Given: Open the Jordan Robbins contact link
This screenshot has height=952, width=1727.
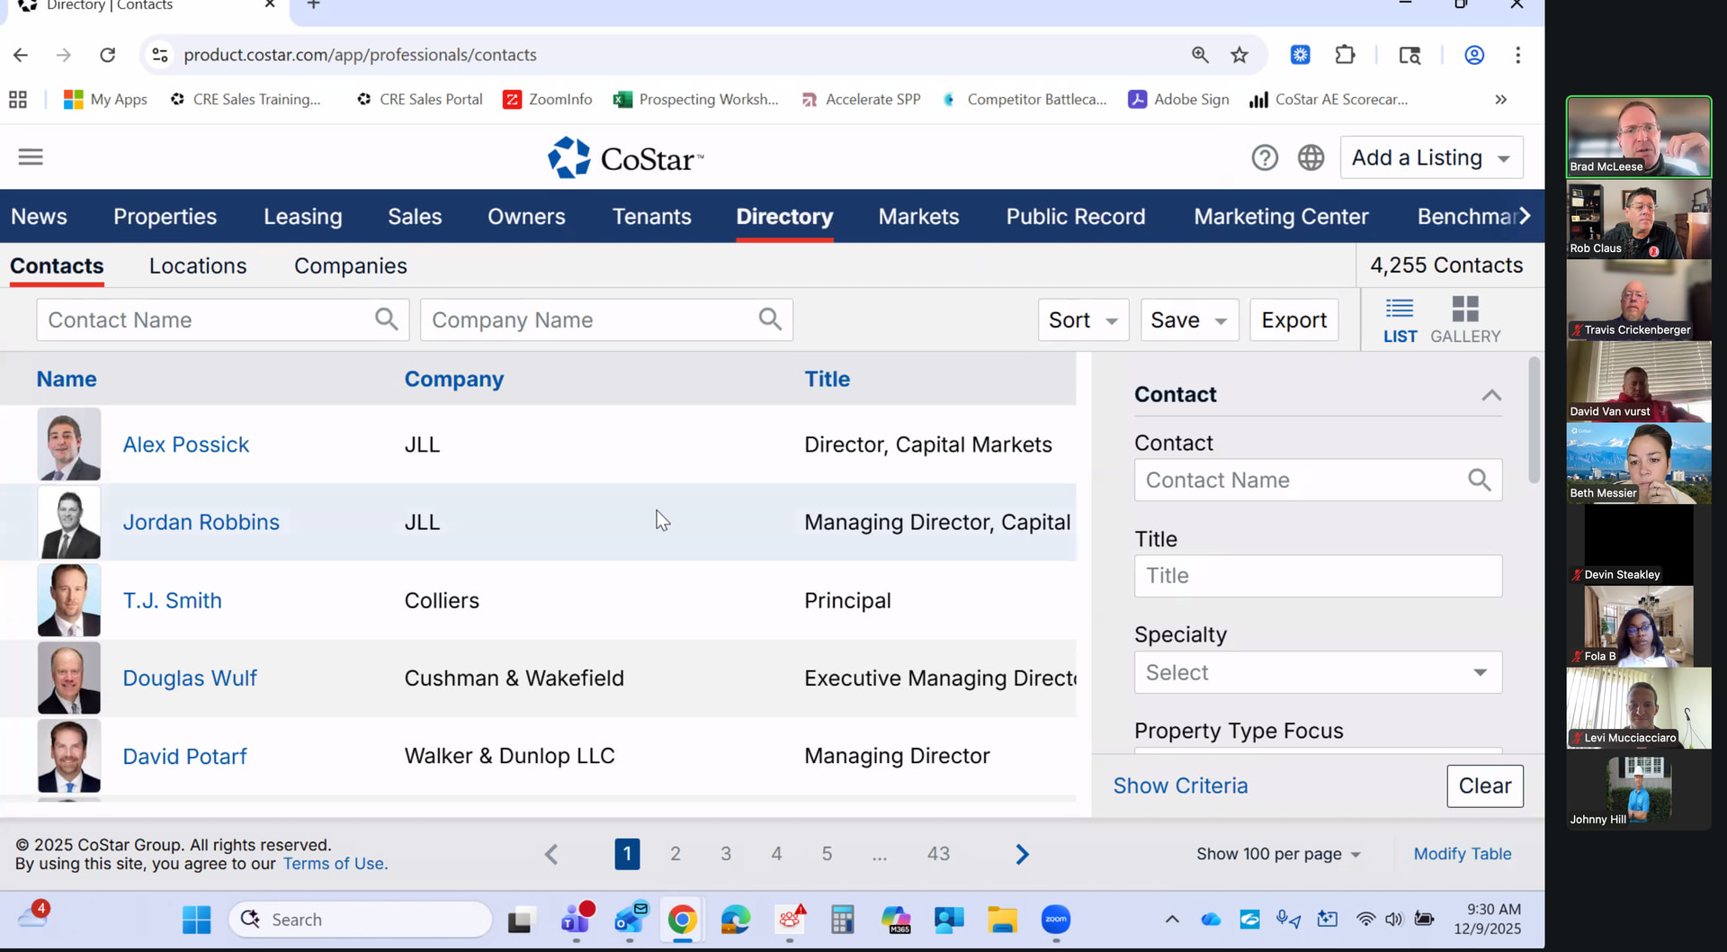Looking at the screenshot, I should point(201,523).
